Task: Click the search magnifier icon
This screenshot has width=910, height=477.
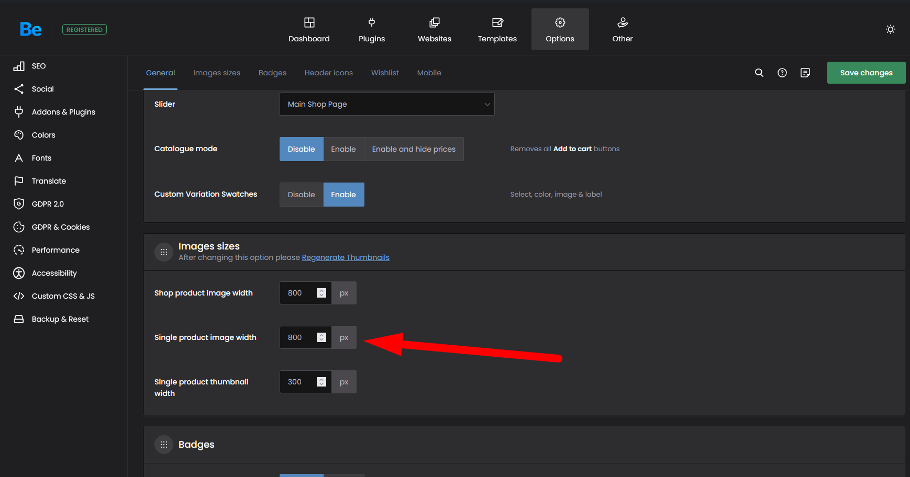Action: pyautogui.click(x=759, y=73)
